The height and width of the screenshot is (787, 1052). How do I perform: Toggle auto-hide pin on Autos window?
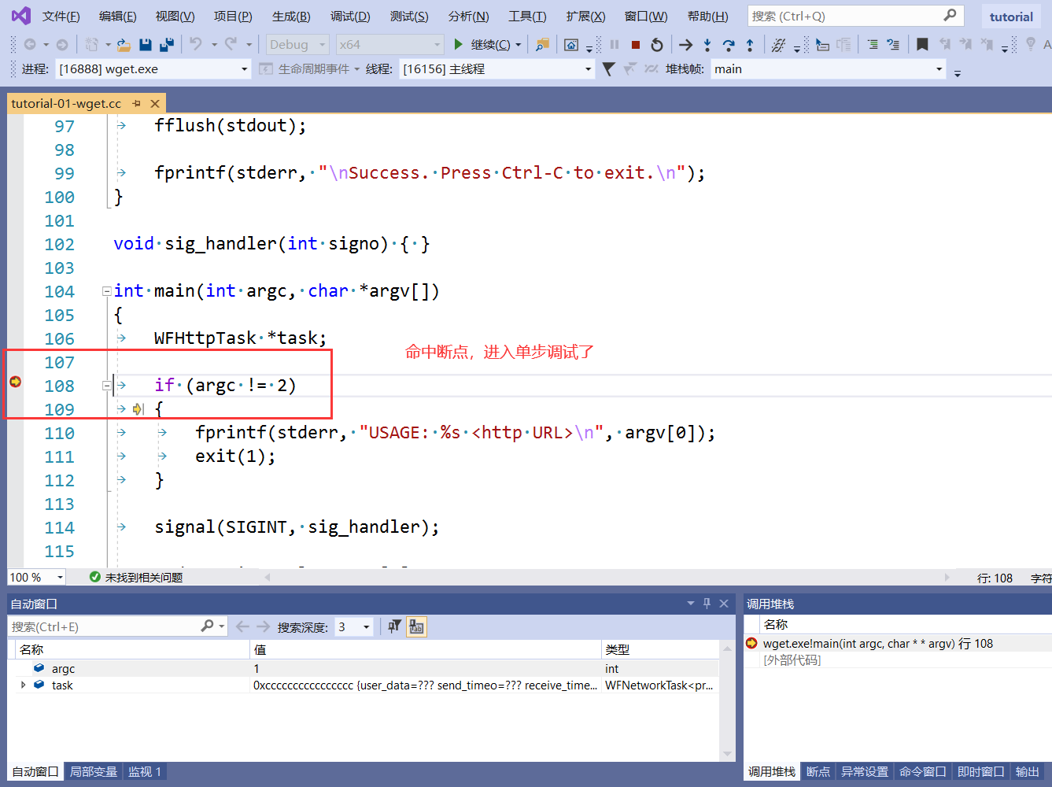click(x=707, y=604)
